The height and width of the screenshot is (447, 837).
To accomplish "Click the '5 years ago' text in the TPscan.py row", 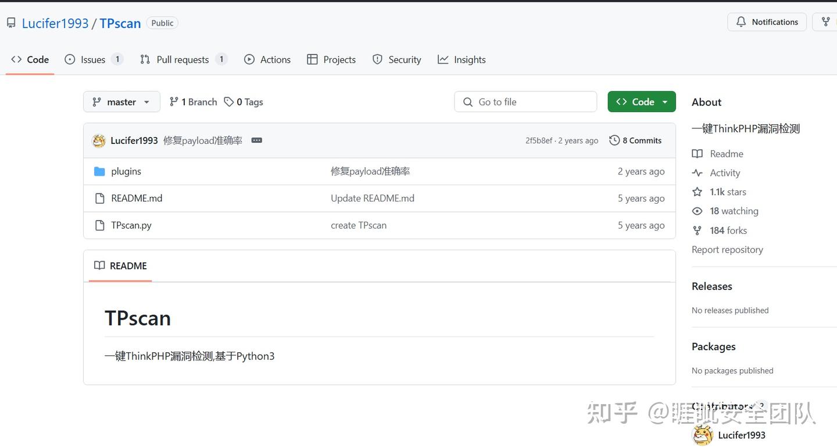I will click(x=641, y=225).
